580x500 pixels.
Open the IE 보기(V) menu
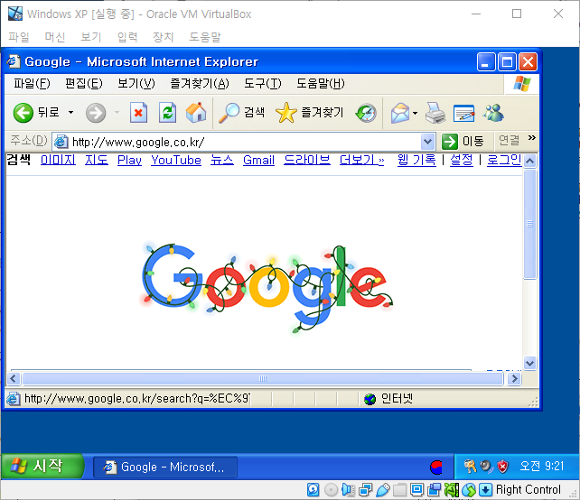[136, 84]
